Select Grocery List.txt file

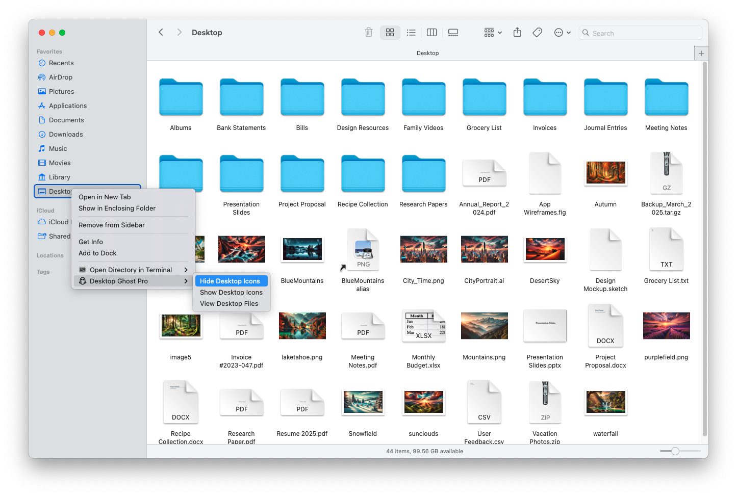[x=666, y=256]
